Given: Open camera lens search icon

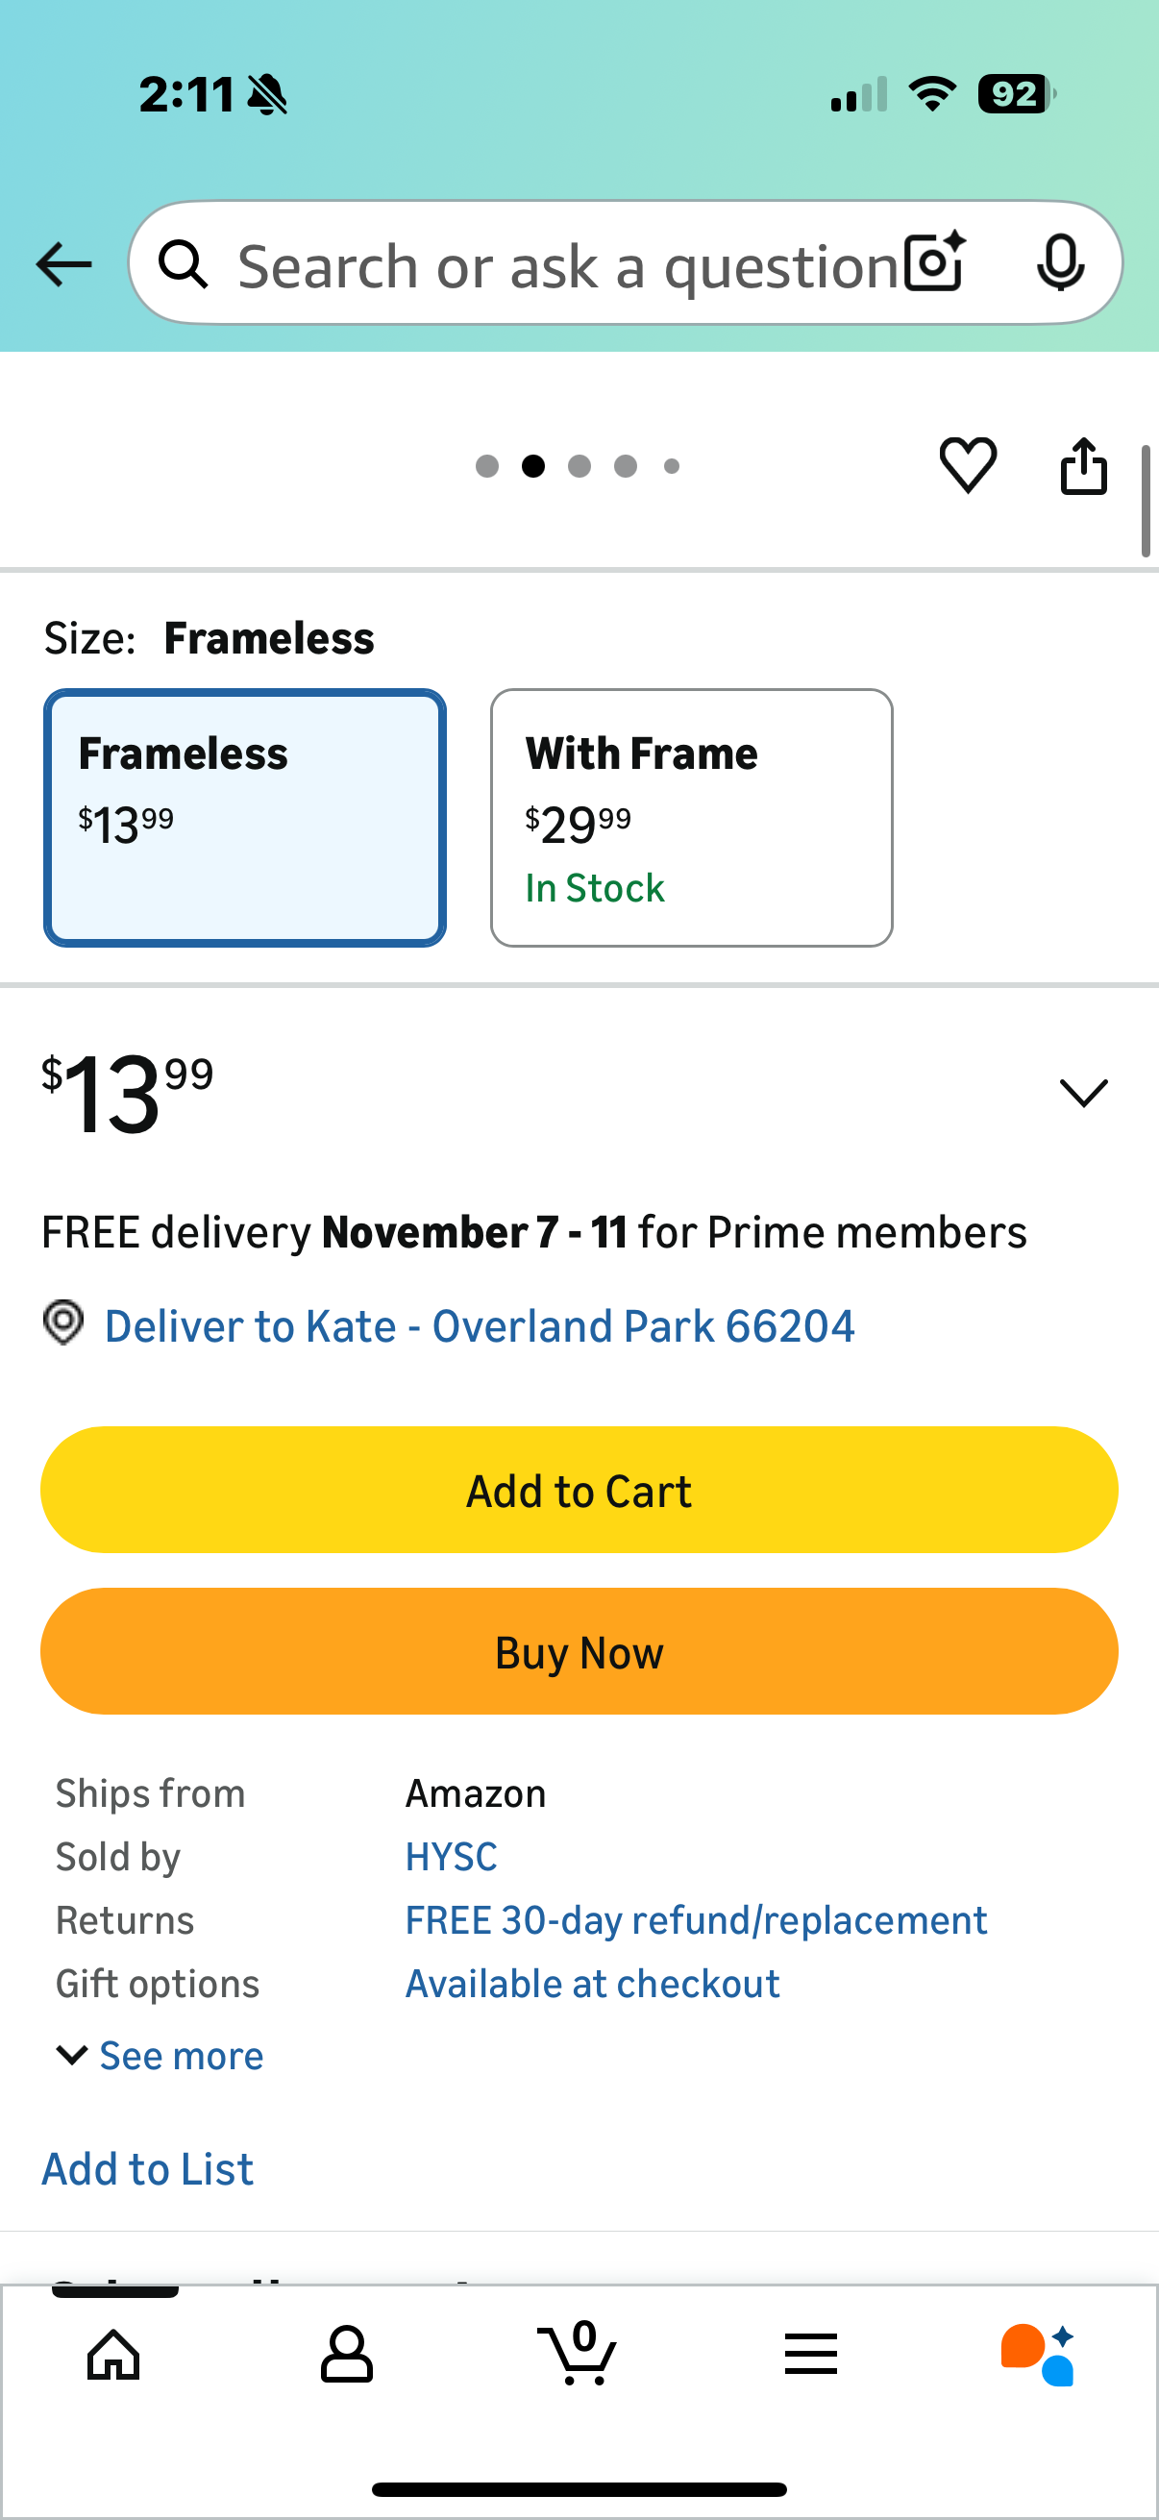Looking at the screenshot, I should click(x=934, y=262).
